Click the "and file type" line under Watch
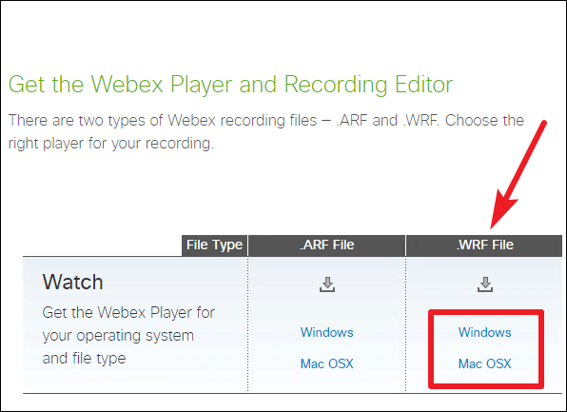 click(x=84, y=359)
